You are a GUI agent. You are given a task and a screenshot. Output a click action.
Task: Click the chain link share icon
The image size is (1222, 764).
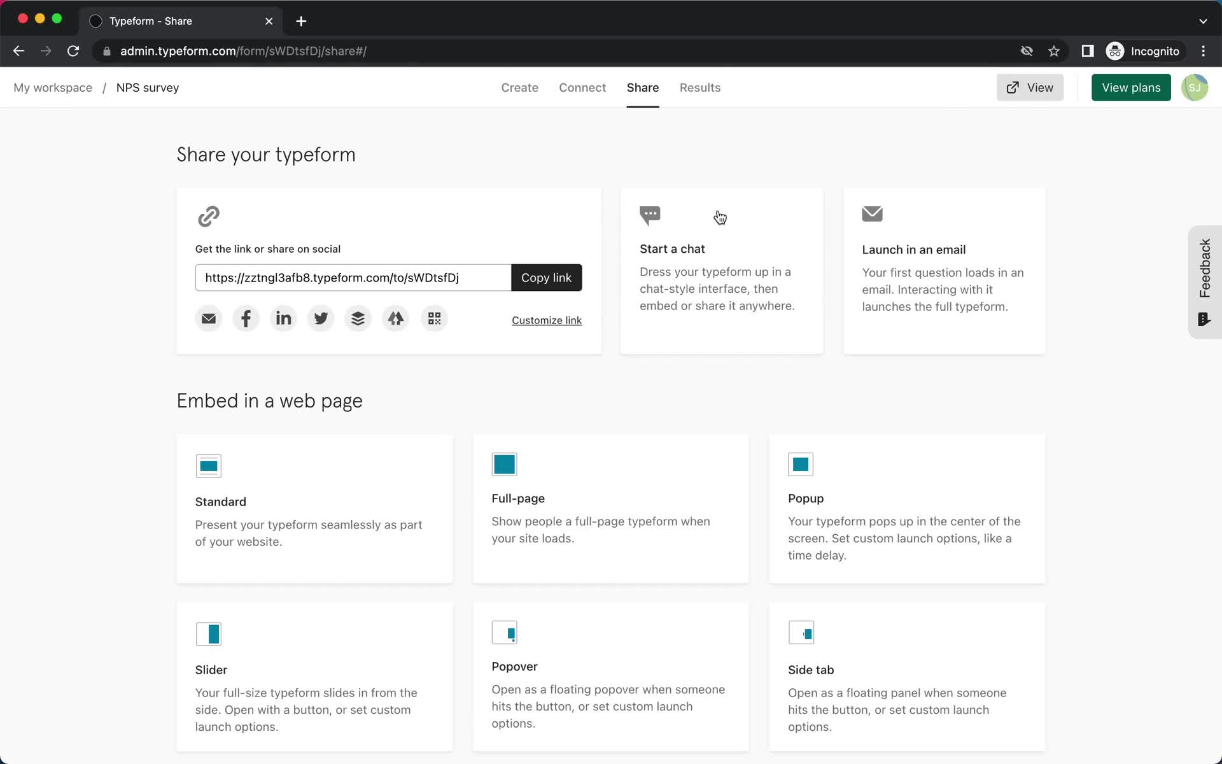(209, 216)
